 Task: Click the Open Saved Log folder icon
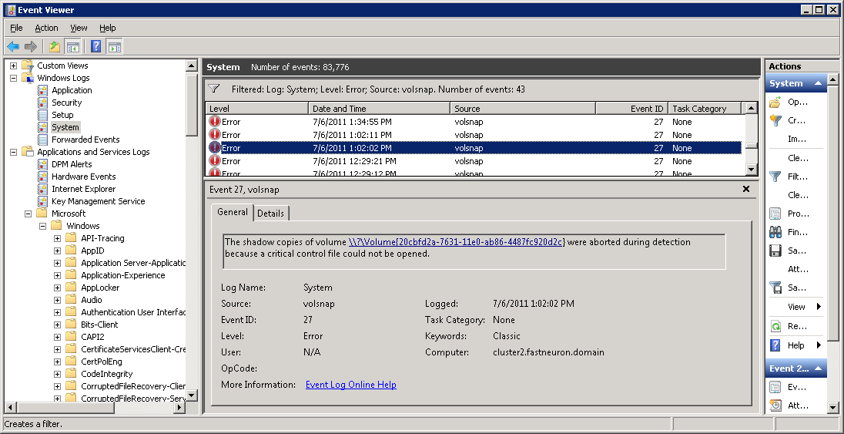point(775,102)
